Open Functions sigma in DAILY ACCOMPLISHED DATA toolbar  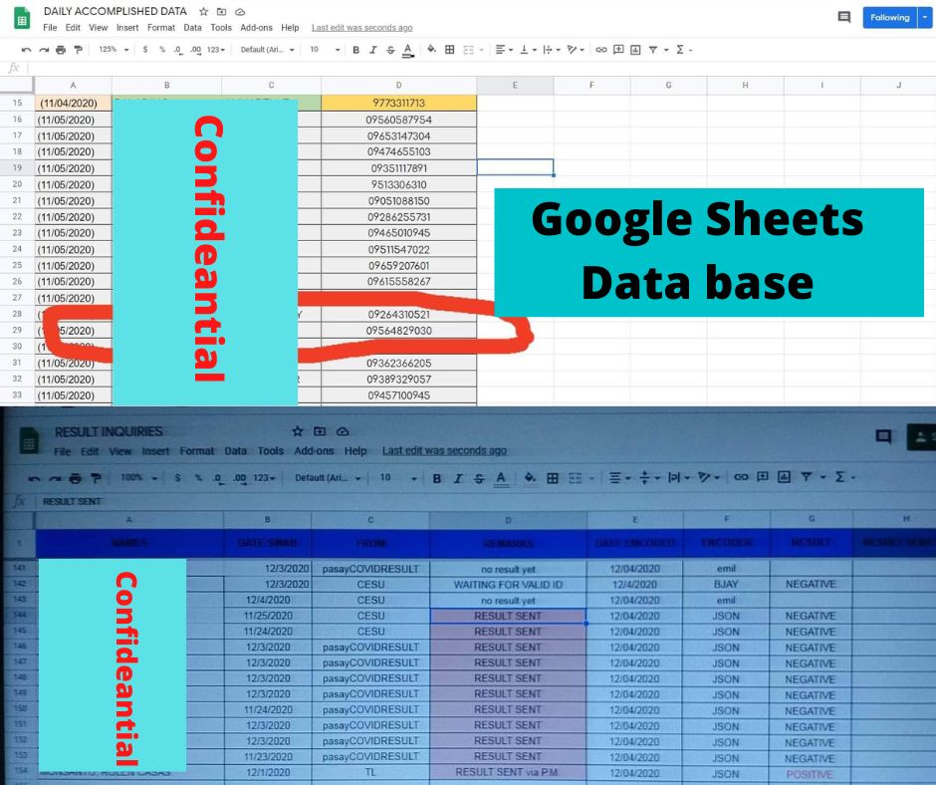(680, 50)
